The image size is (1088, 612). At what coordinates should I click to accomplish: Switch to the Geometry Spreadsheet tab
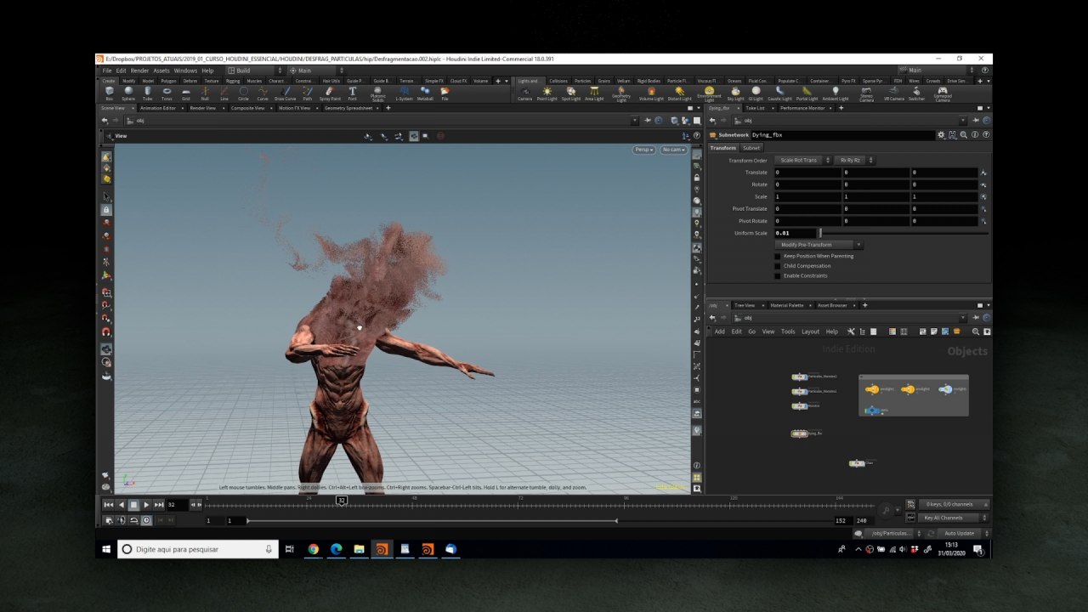(x=348, y=108)
